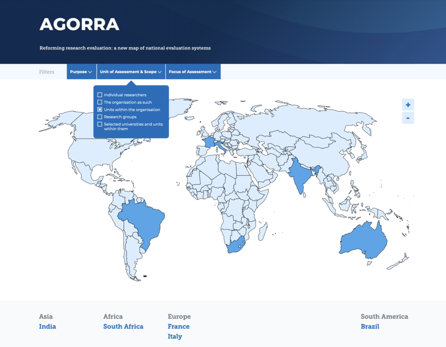Check The organisation as such option
This screenshot has height=347, width=446.
100,102
